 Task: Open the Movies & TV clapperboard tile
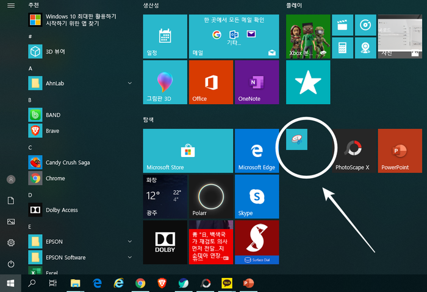[x=343, y=26]
